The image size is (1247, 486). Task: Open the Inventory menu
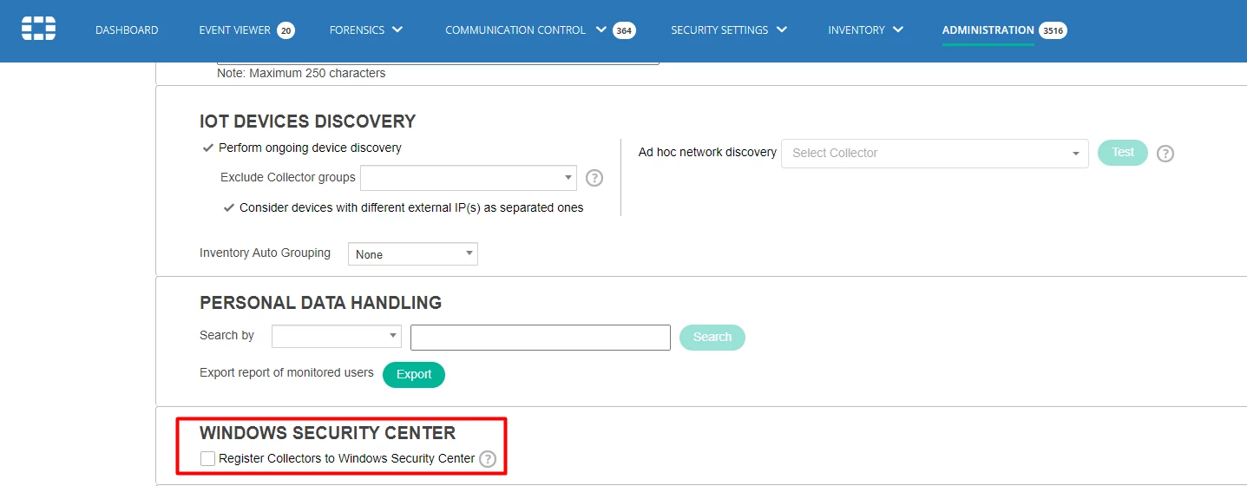coord(856,30)
